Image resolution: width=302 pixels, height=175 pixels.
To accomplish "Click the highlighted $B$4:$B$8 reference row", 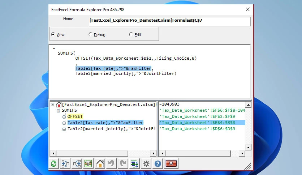I will tap(202, 123).
